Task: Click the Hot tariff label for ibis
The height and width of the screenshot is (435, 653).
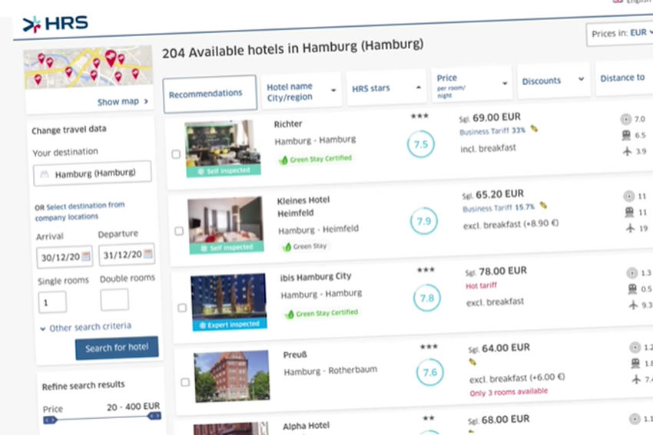Action: point(481,285)
